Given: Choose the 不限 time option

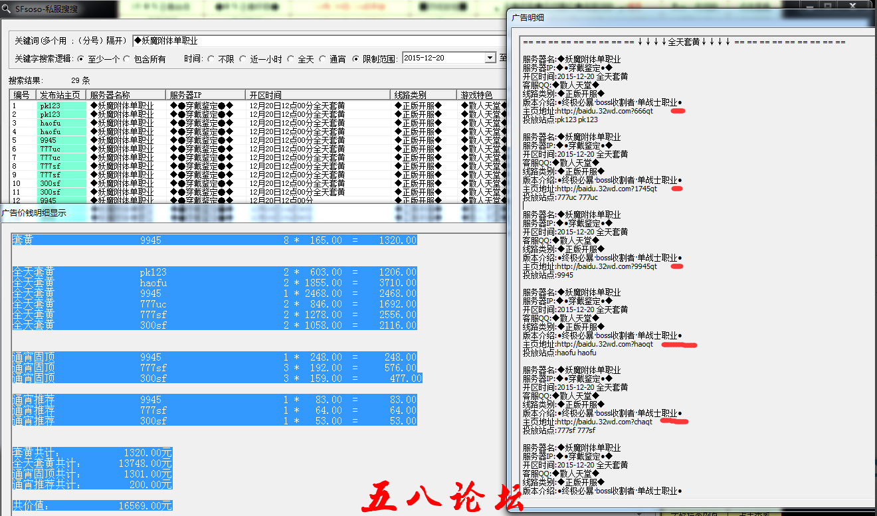Looking at the screenshot, I should click(211, 59).
